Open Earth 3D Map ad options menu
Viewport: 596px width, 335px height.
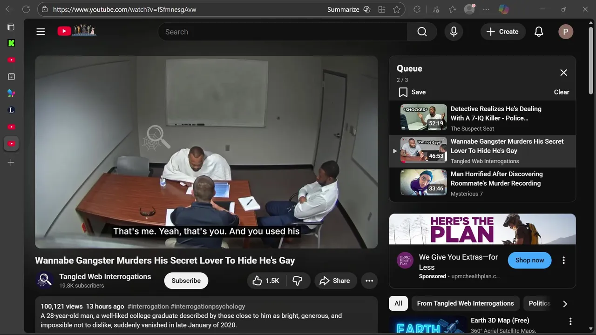tap(570, 321)
